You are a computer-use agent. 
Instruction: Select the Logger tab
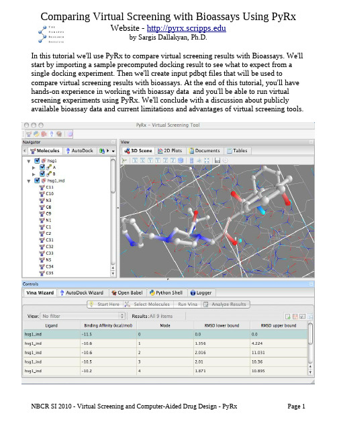point(201,293)
